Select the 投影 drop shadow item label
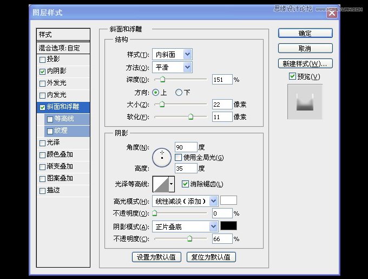 pyautogui.click(x=53, y=59)
